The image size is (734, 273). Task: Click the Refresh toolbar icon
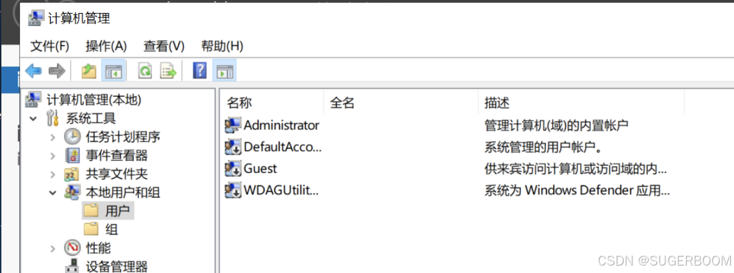[x=146, y=71]
